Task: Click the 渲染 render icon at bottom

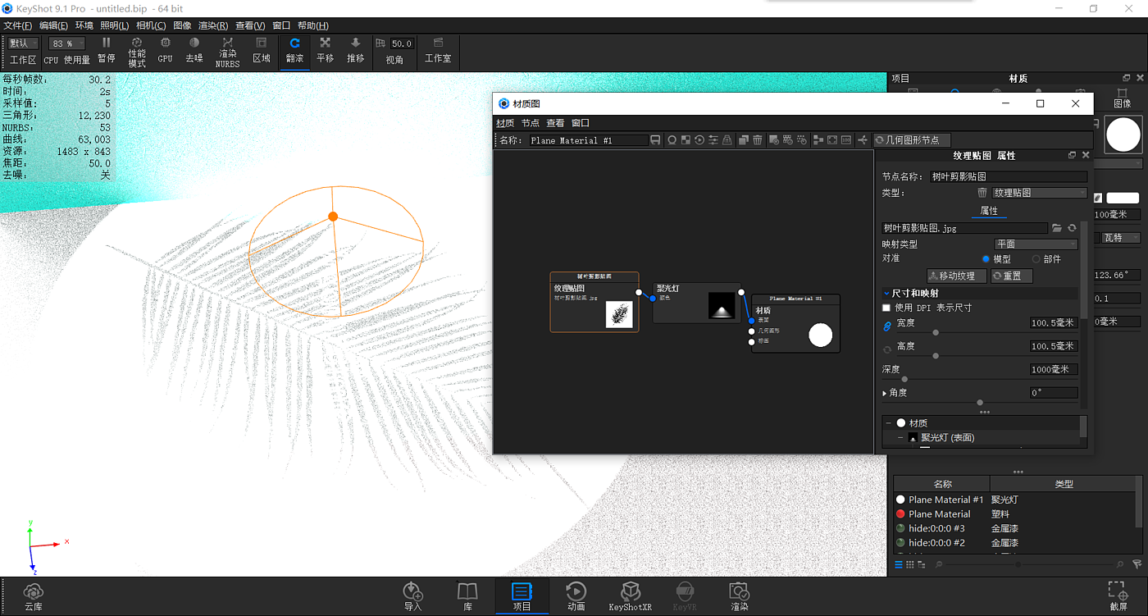Action: point(739,595)
